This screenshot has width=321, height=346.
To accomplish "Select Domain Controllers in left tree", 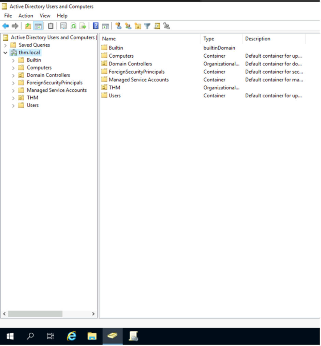I will 48,75.
